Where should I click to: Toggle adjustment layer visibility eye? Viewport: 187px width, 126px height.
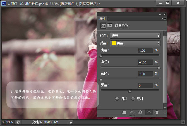click(149, 112)
